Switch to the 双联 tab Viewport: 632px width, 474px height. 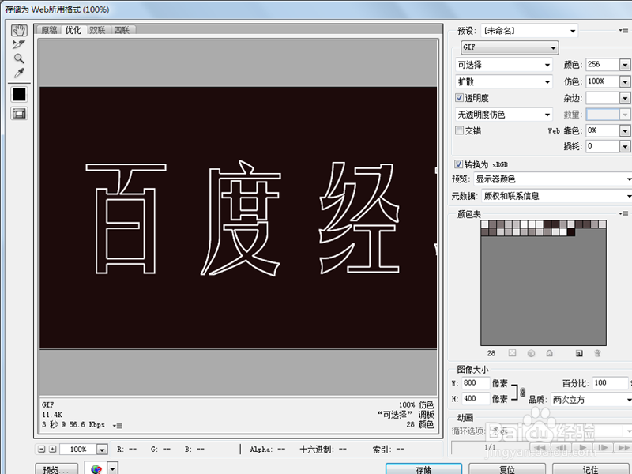click(x=97, y=30)
